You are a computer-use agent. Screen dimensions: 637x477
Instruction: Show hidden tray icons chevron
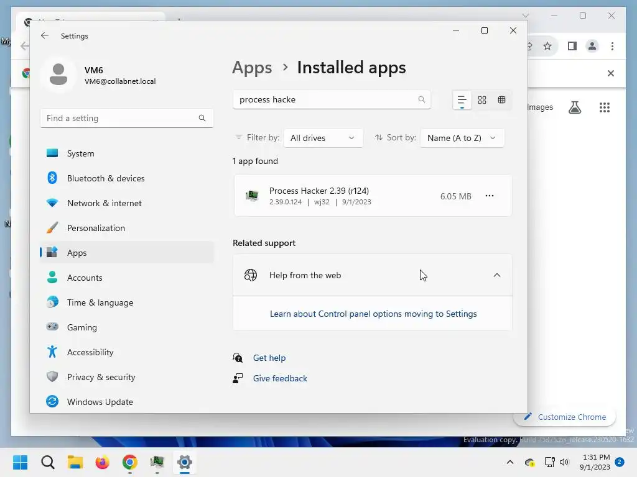510,462
